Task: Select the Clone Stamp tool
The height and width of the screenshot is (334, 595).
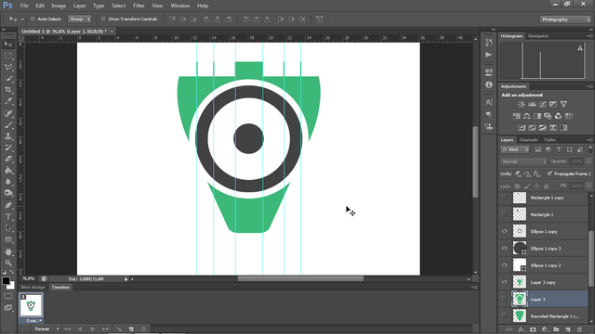Action: point(8,136)
